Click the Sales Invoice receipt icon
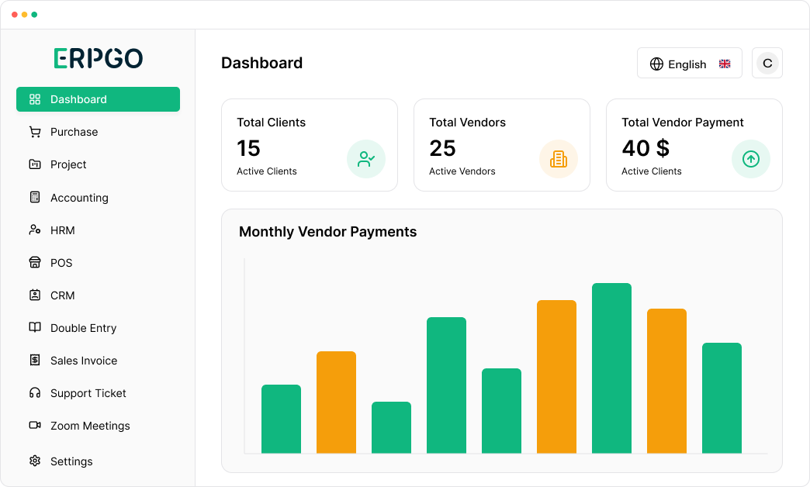 [x=35, y=360]
